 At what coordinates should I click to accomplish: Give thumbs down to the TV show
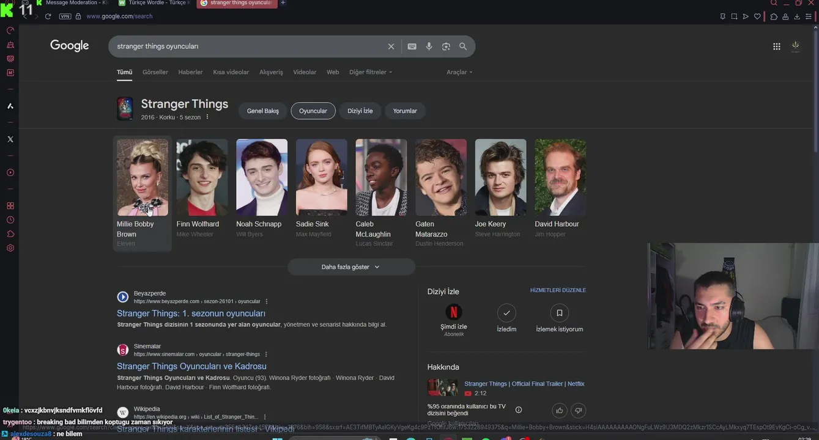[x=578, y=410]
